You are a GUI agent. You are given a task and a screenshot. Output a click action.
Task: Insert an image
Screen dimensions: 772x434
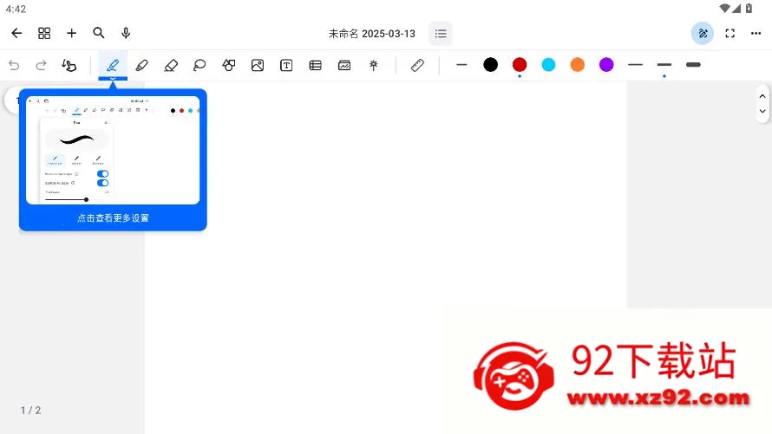coord(258,65)
